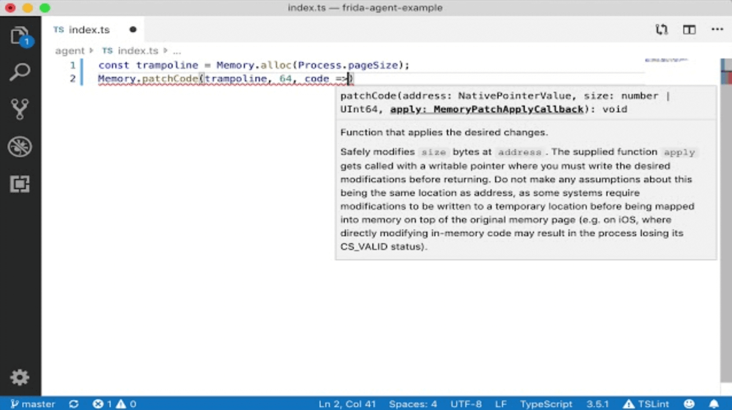Split the editor with split icon
732x410 pixels.
(689, 30)
